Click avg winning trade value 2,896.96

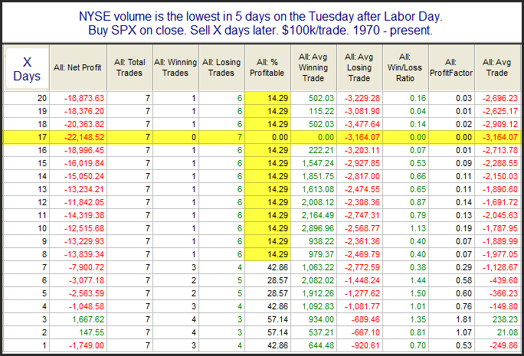[x=318, y=228]
